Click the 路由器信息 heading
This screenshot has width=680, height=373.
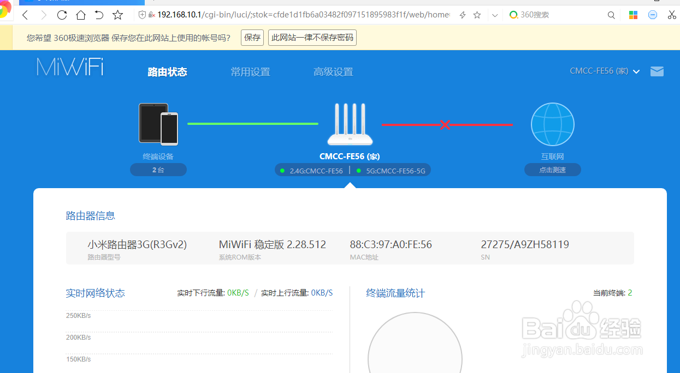click(x=91, y=216)
